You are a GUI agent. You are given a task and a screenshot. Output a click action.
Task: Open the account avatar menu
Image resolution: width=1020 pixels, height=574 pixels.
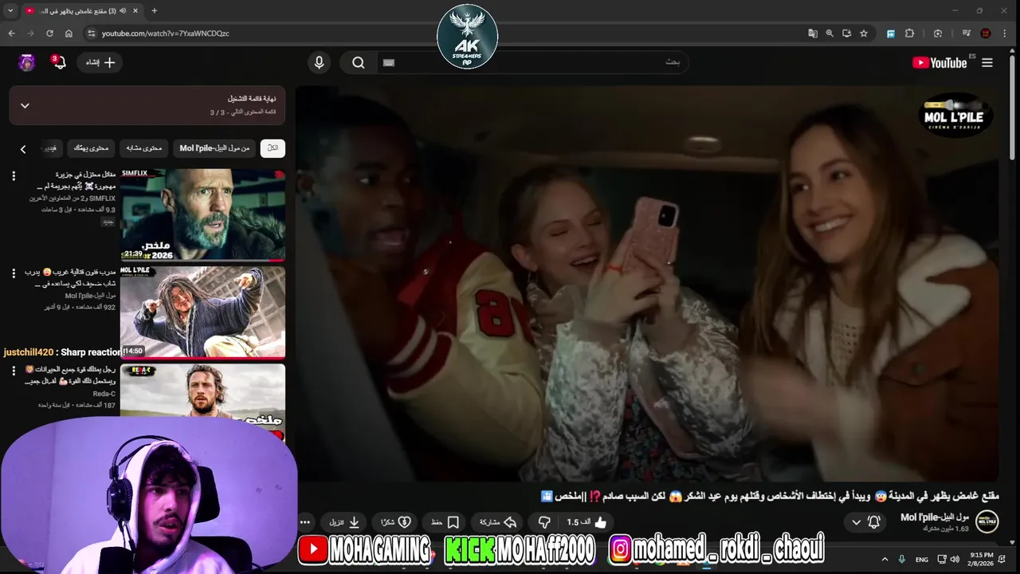[x=27, y=63]
